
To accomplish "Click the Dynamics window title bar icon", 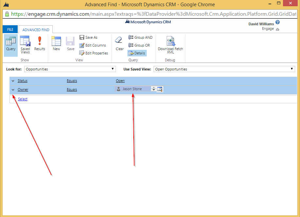I will (x=6, y=4).
